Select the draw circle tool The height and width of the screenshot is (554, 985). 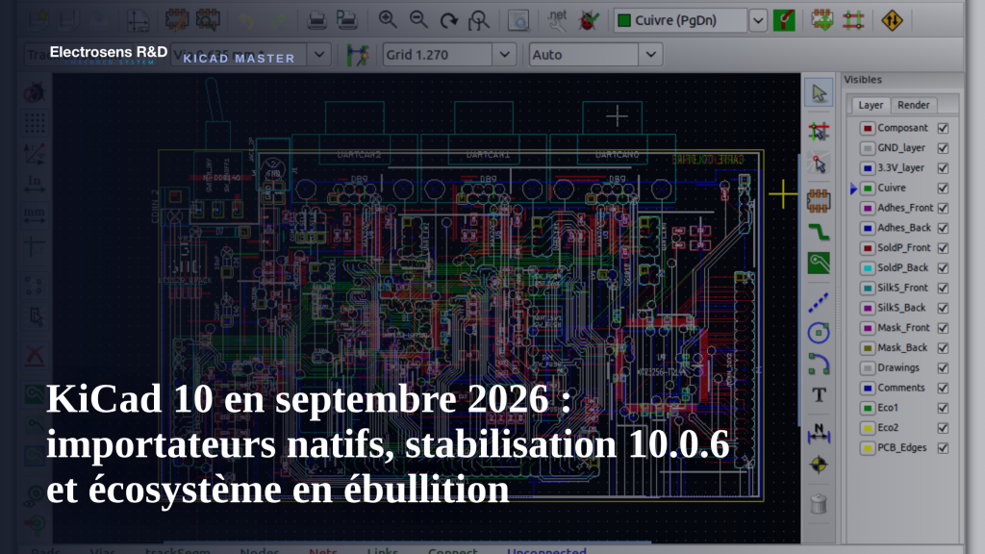819,333
